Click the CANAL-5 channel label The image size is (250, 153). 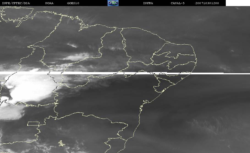point(178,3)
